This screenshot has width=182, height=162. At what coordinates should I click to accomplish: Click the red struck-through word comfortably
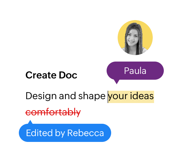click(x=53, y=112)
